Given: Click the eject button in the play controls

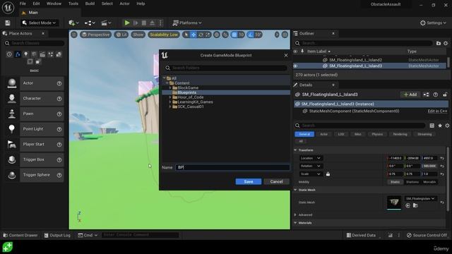Looking at the screenshot, I should [153, 23].
